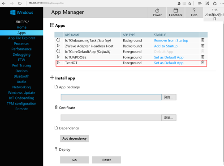Click Remove from Startup for IoTOnboardingTask
The height and width of the screenshot is (166, 224).
tap(171, 41)
